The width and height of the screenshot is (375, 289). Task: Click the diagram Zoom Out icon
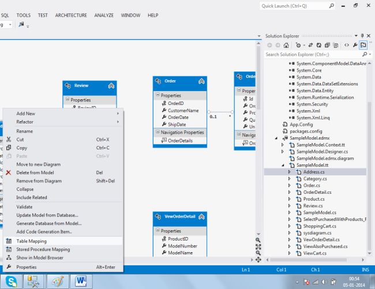coord(258,253)
